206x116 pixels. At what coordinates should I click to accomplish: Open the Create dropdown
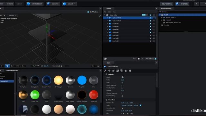pyautogui.click(x=69, y=4)
